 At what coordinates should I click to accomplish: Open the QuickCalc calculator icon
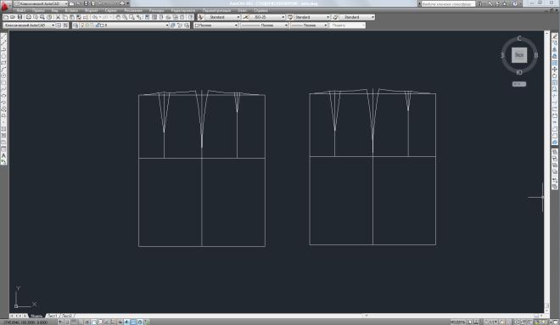point(182,17)
